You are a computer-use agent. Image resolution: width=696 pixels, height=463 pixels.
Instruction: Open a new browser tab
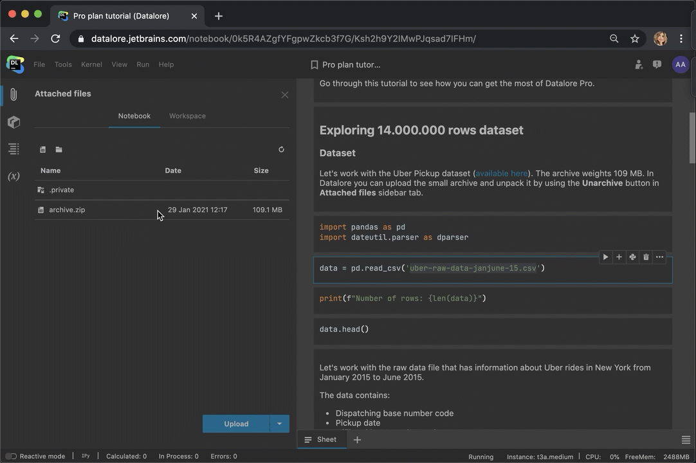click(x=219, y=16)
